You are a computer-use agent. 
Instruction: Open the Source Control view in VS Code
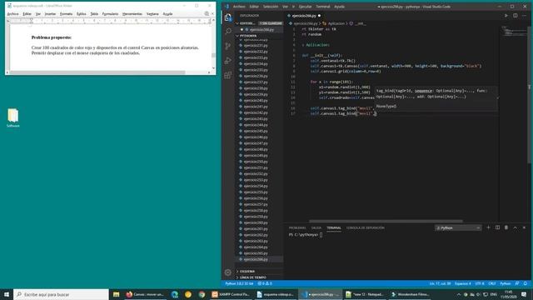coord(228,46)
